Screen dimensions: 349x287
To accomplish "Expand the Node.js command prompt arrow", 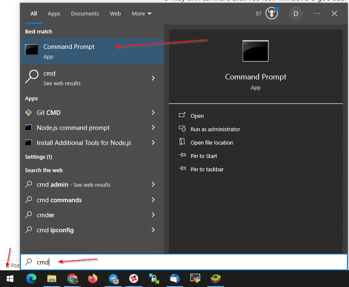I will [x=153, y=127].
